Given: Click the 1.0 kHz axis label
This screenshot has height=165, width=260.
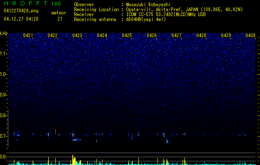Looking at the screenshot, I should 4,74.
